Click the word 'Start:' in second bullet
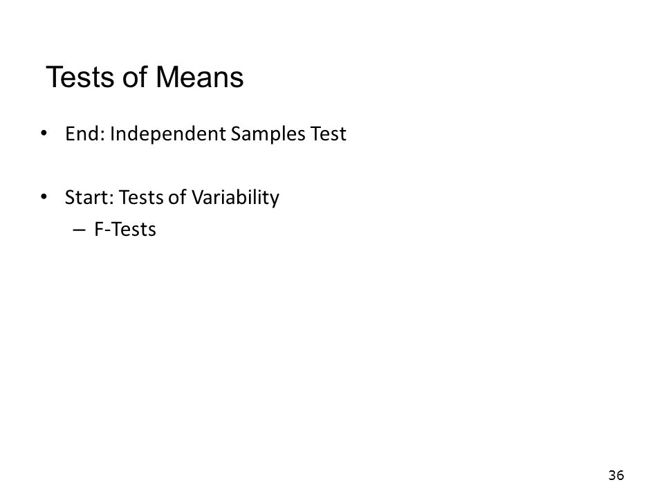664x498 pixels. click(89, 197)
